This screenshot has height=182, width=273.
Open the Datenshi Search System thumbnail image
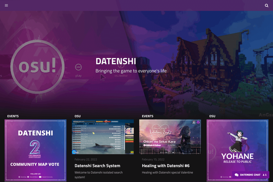coord(103,137)
